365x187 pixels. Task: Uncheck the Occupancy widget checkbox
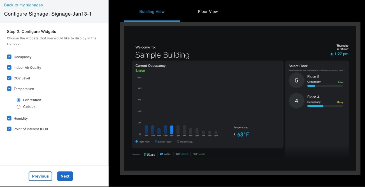[x=9, y=57]
